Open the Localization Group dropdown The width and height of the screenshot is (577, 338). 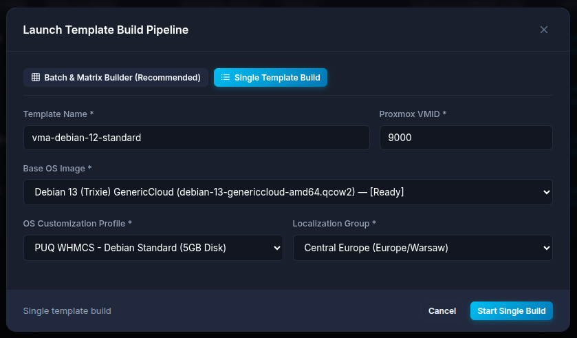pyautogui.click(x=423, y=248)
